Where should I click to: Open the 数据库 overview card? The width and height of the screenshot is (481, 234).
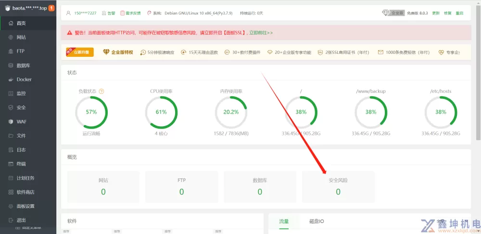260,187
